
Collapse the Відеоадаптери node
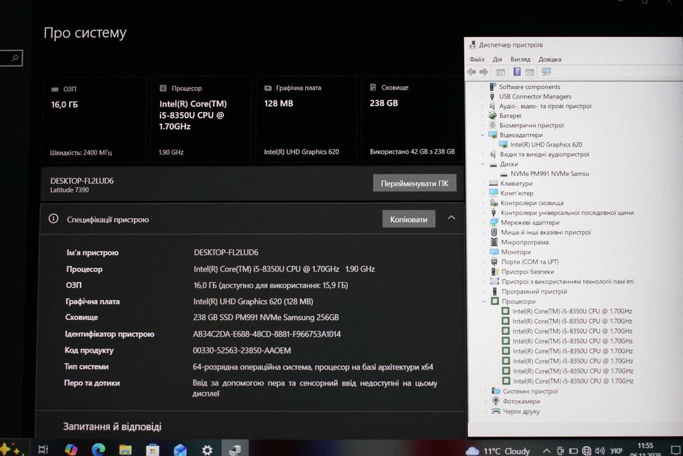pyautogui.click(x=482, y=135)
